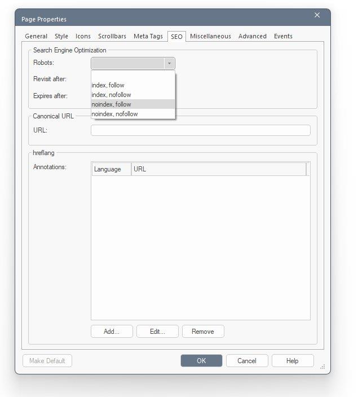Click the Remove annotation button
The height and width of the screenshot is (397, 358).
pyautogui.click(x=203, y=332)
